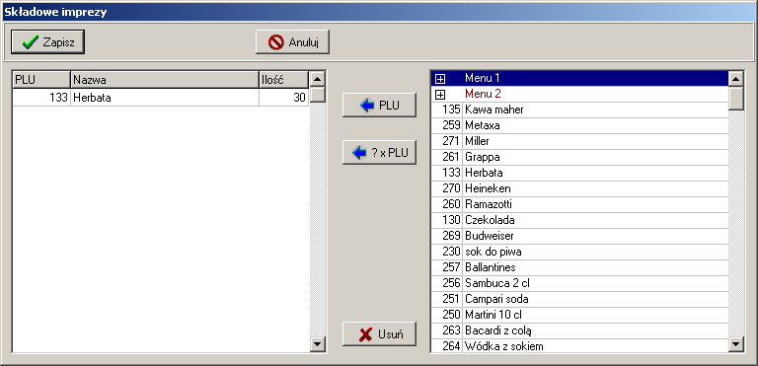Click the Zapisz save button

(47, 42)
